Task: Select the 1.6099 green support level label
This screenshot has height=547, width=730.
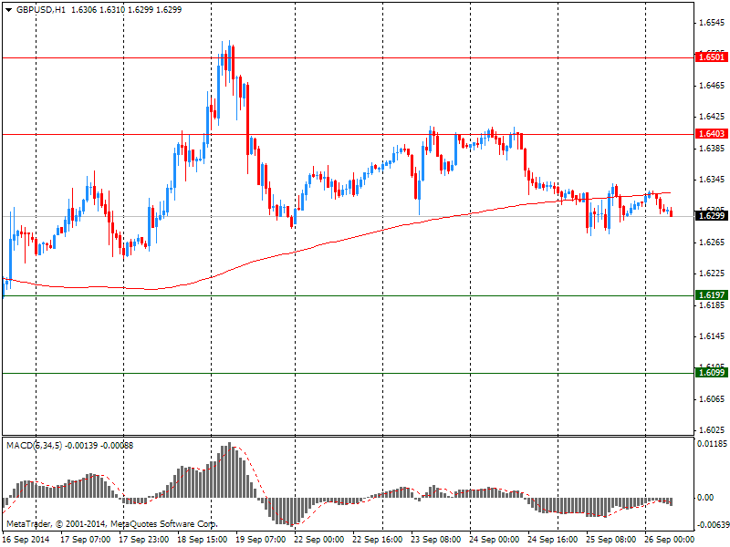Action: pos(712,373)
